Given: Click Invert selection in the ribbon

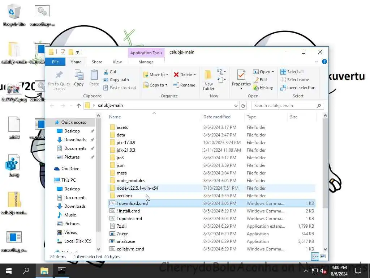Looking at the screenshot, I should pos(298,88).
